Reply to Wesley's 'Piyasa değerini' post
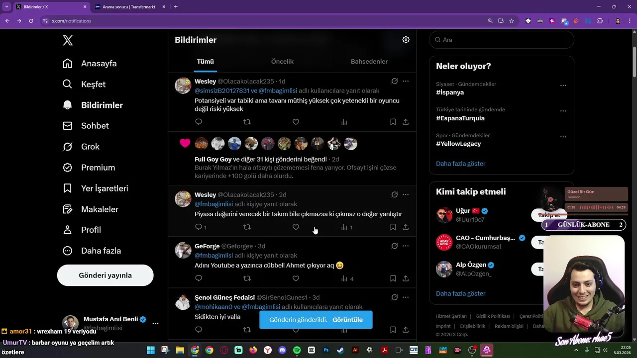The height and width of the screenshot is (358, 637). pos(199,227)
